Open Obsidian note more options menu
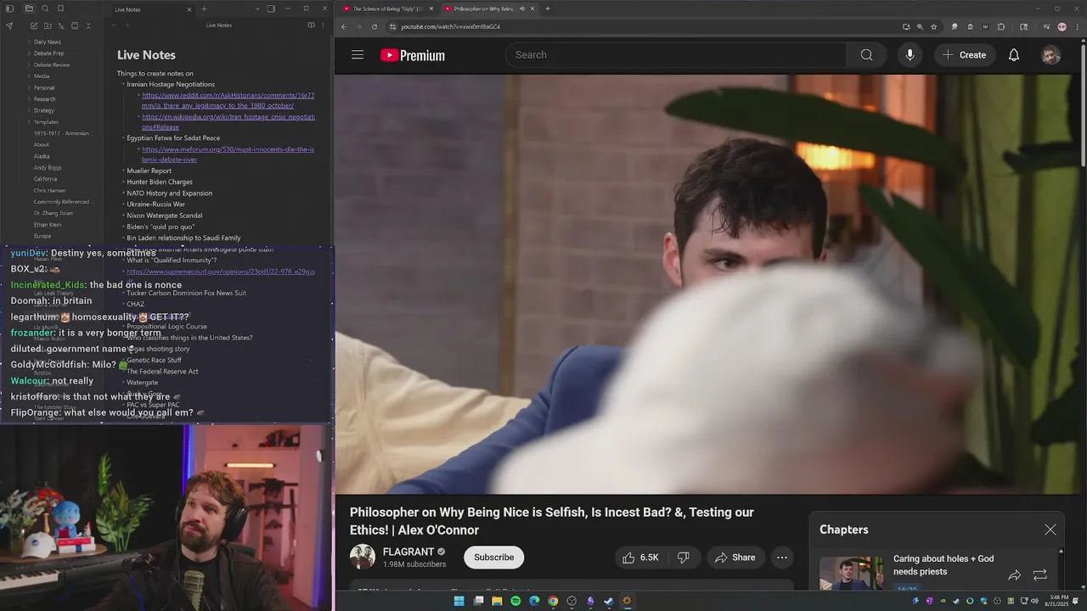 [324, 25]
